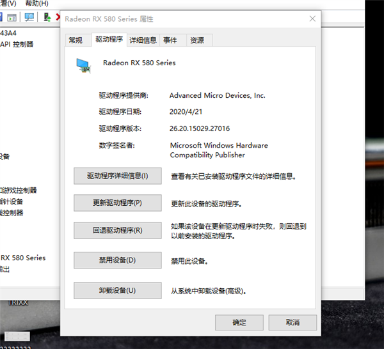384x349 pixels.
Task: Click the desktop file thumbnail above the ???????? label
Action: pos(17,336)
